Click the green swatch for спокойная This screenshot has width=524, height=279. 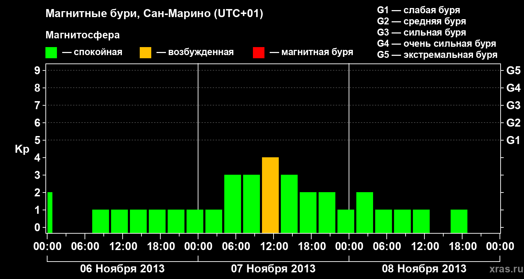coord(51,53)
